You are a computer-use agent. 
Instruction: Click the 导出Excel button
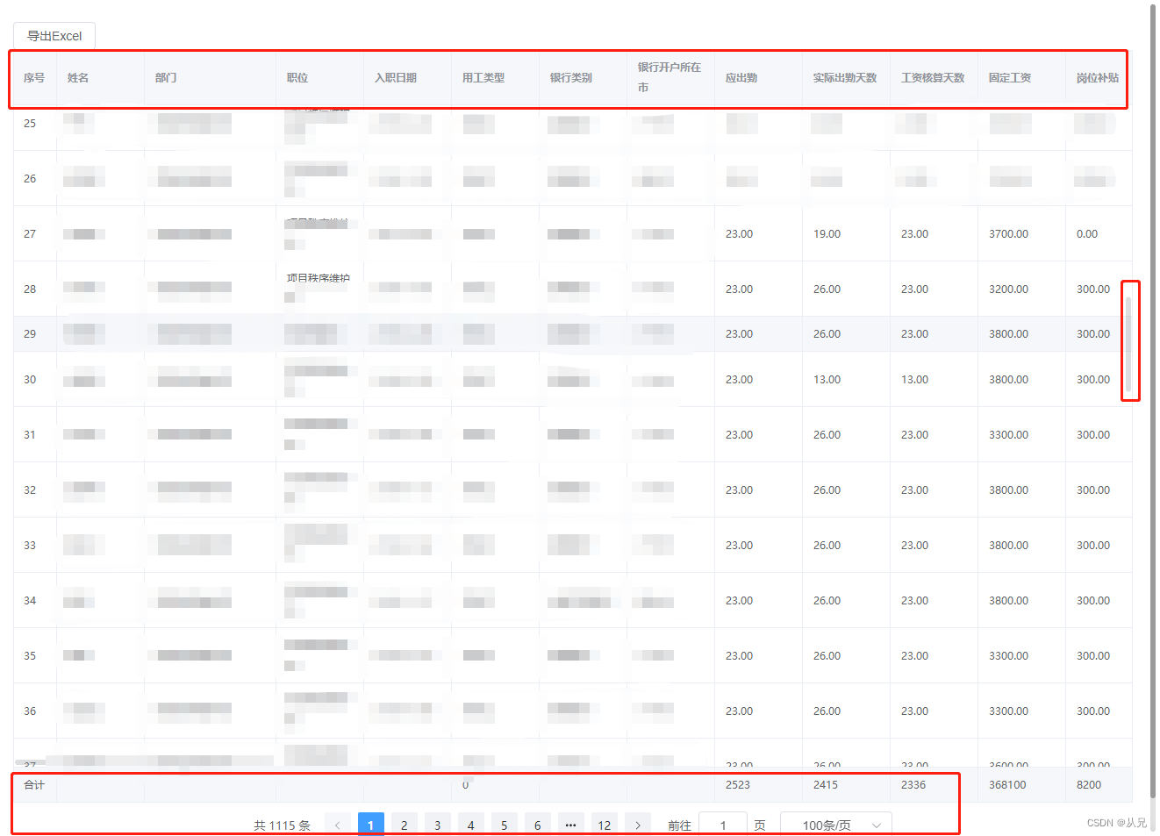pyautogui.click(x=54, y=36)
